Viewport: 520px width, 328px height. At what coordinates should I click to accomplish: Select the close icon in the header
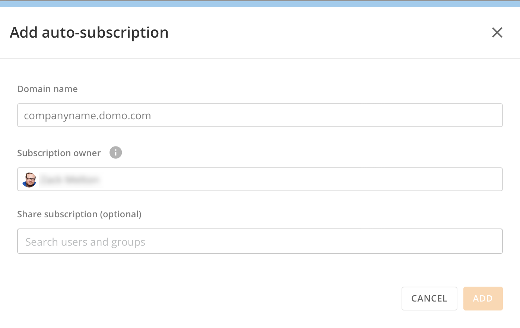[497, 32]
